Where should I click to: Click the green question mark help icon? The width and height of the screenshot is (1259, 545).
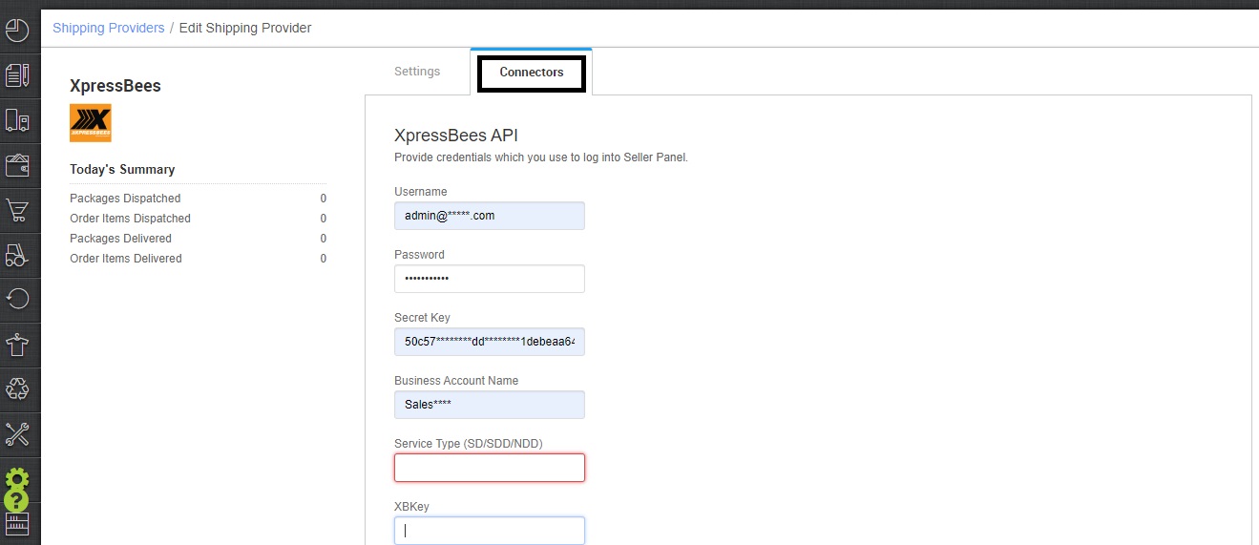16,500
